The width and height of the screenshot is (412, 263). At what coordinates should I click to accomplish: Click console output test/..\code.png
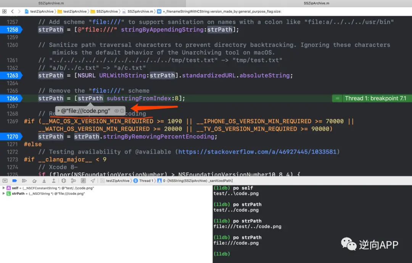[x=236, y=194]
